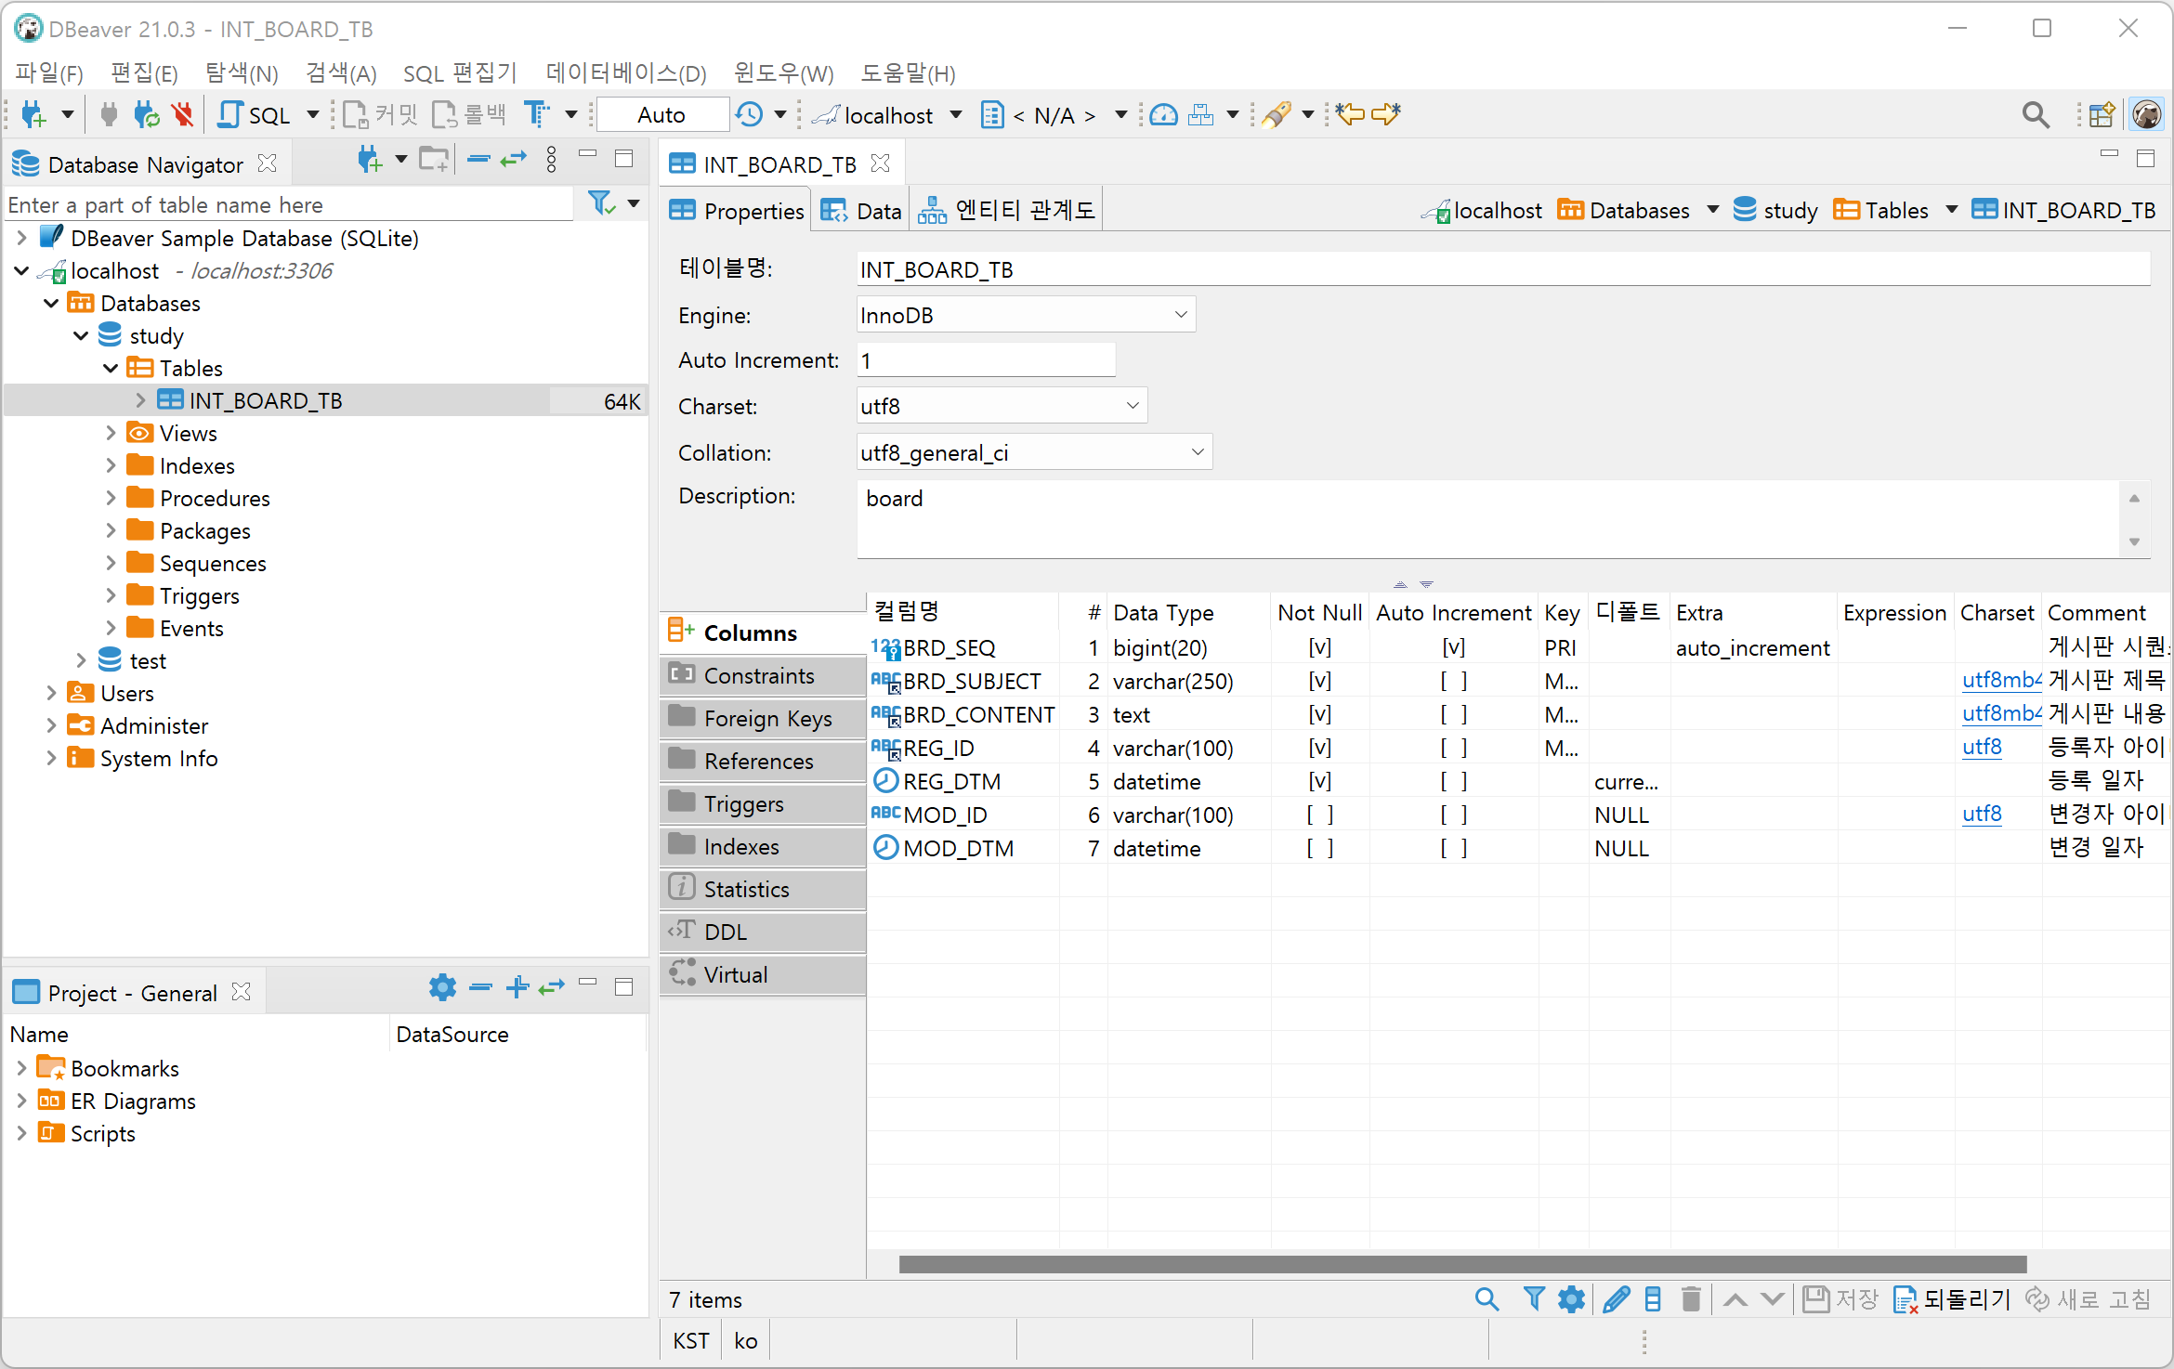
Task: Open the Engine InnoDB dropdown
Action: (x=1180, y=315)
